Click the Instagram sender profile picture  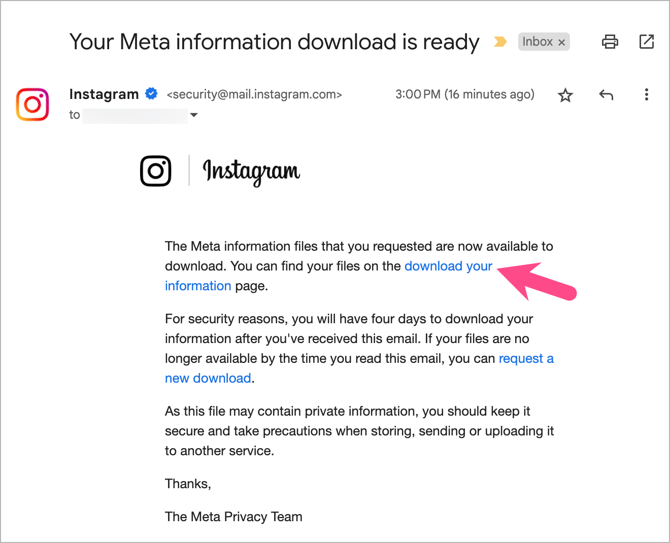(x=32, y=105)
